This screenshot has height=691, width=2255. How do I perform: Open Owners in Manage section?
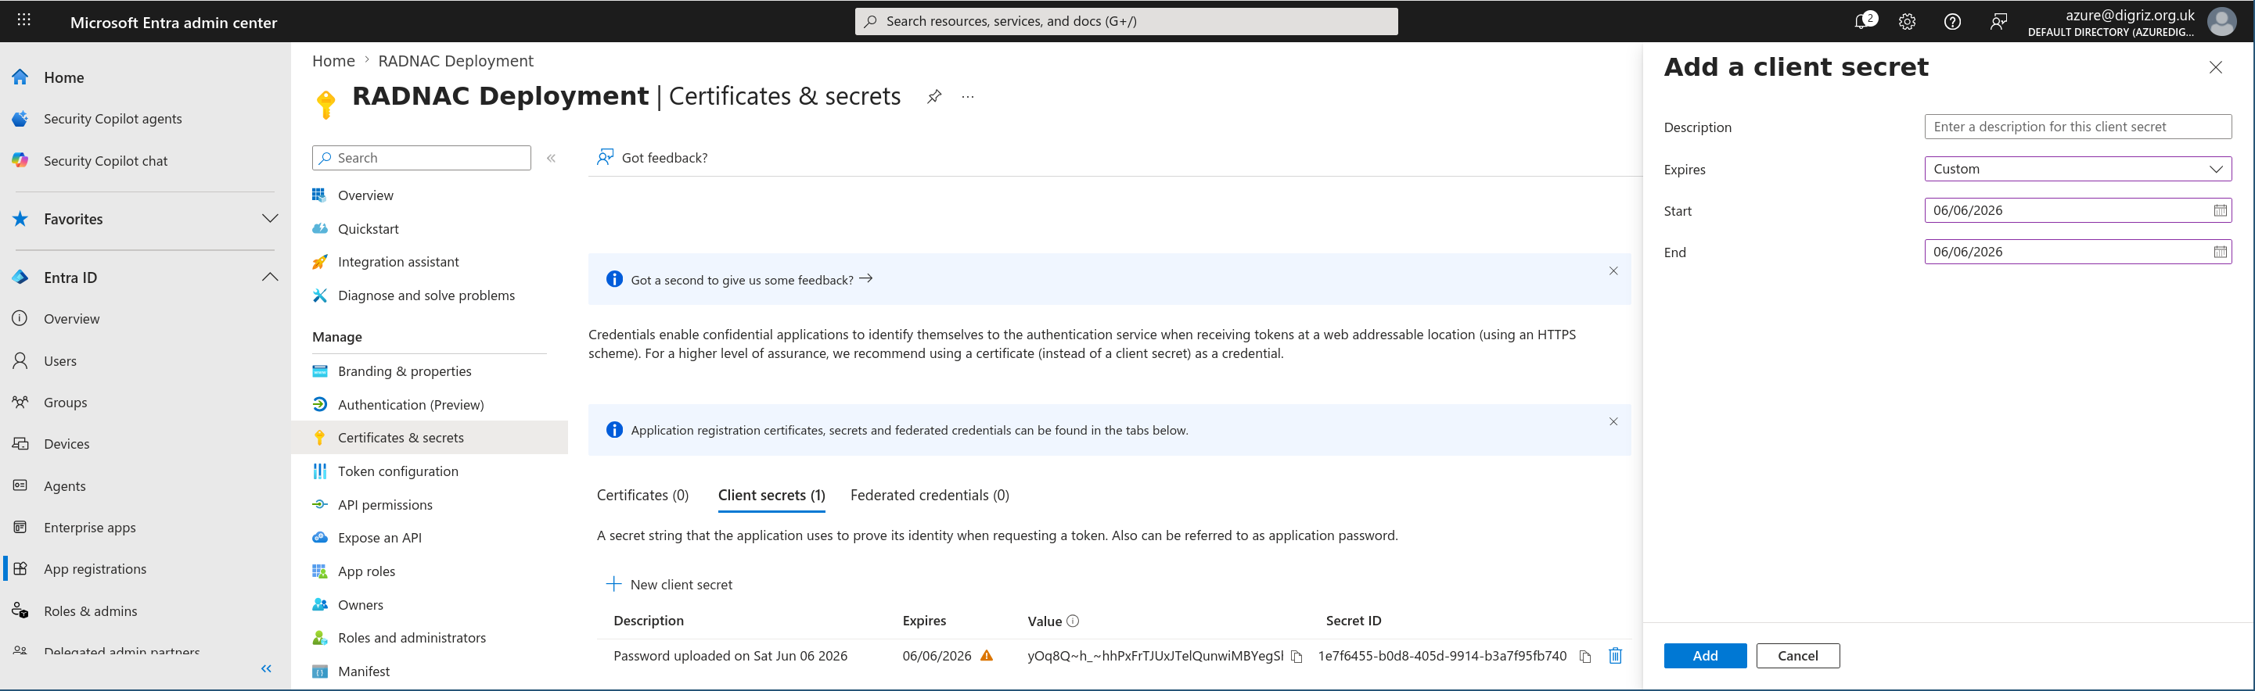[360, 604]
